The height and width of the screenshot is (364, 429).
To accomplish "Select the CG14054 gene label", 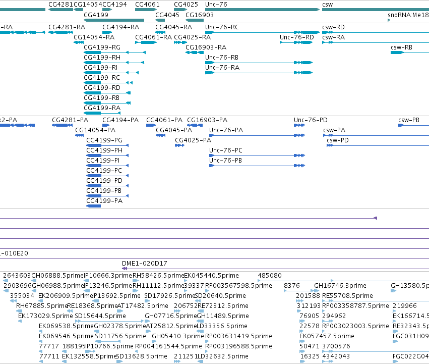I will point(88,5).
